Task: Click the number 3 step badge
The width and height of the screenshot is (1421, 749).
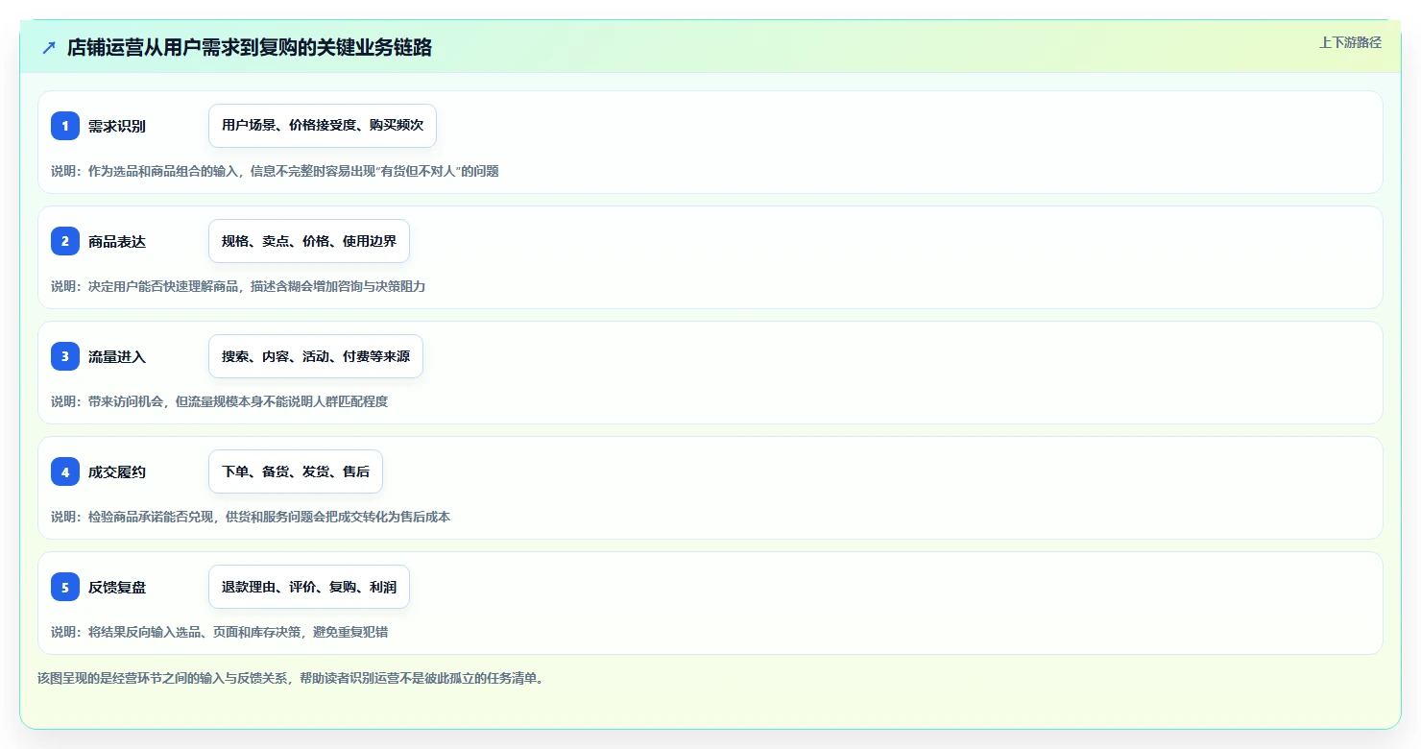Action: (x=65, y=356)
